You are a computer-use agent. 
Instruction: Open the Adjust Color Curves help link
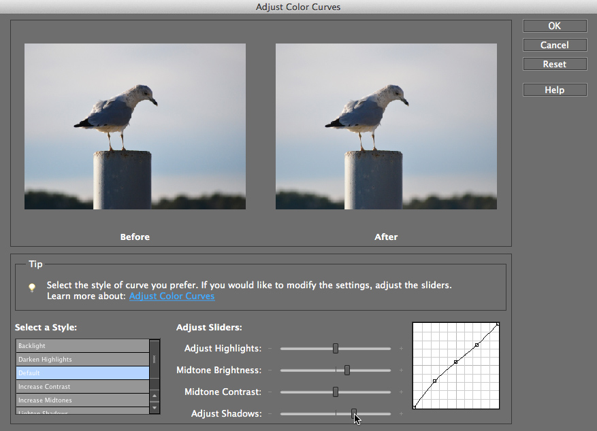pyautogui.click(x=172, y=296)
